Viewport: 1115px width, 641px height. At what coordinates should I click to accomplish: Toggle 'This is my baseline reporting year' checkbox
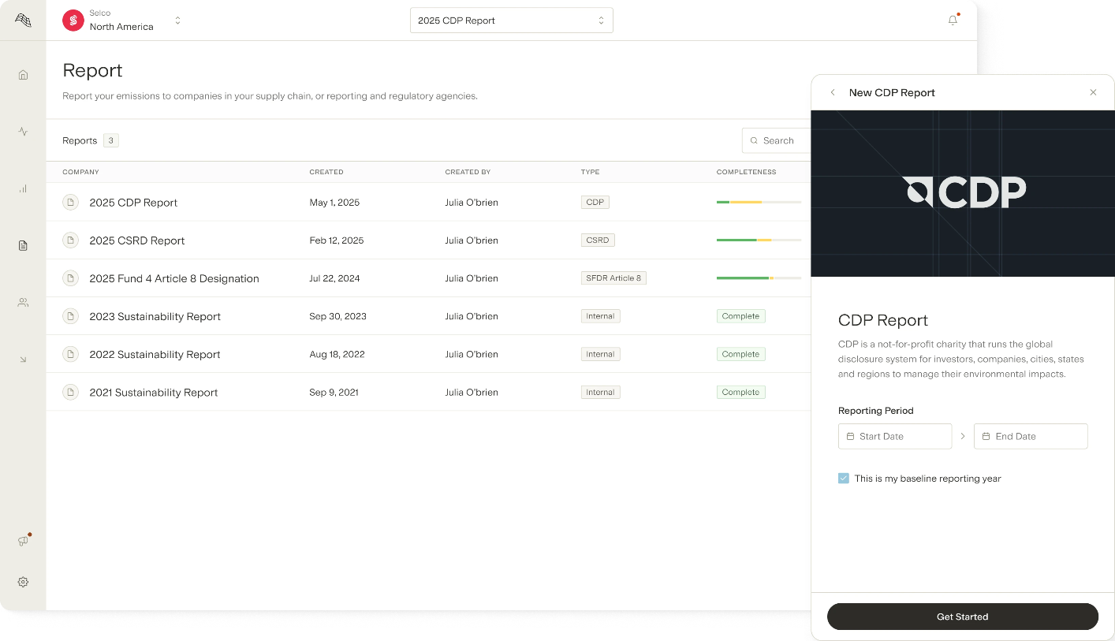844,479
